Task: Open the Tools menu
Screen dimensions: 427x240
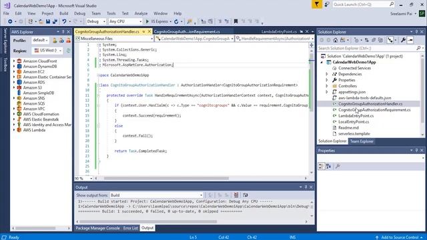Action: coord(111,13)
